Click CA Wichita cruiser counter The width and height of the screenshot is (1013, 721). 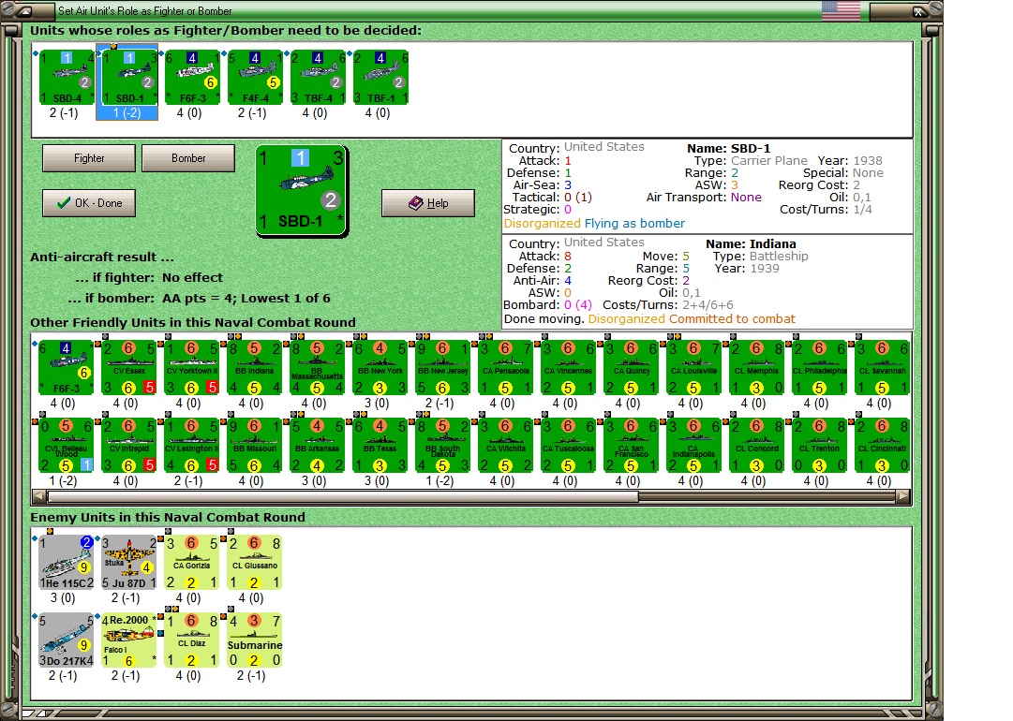(505, 446)
